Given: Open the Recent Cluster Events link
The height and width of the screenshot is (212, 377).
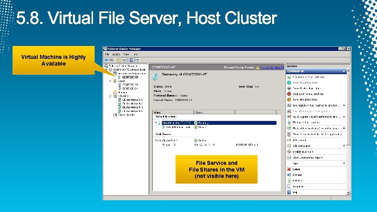Looking at the screenshot, I should point(272,68).
